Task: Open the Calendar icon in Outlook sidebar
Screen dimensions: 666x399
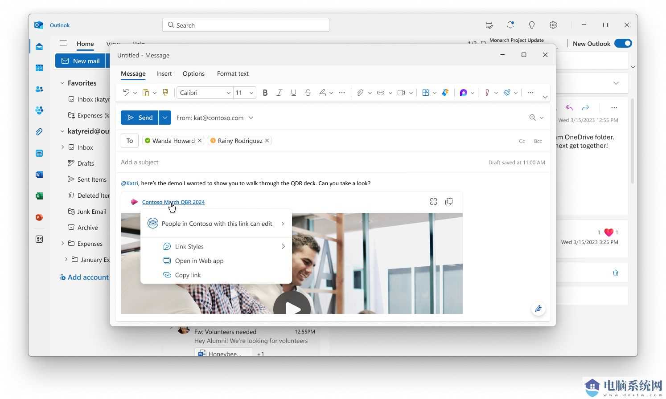Action: (x=39, y=68)
